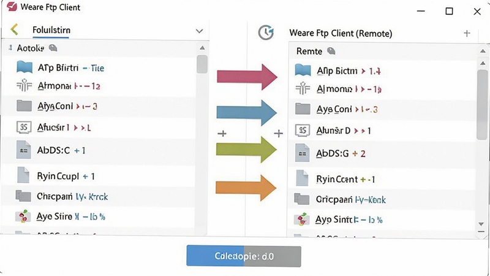Select the Aye Siire flower icon in local pane

23,217
